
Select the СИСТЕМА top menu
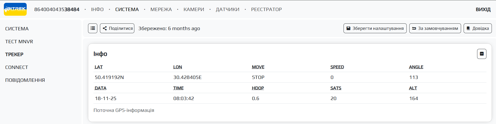coord(127,10)
